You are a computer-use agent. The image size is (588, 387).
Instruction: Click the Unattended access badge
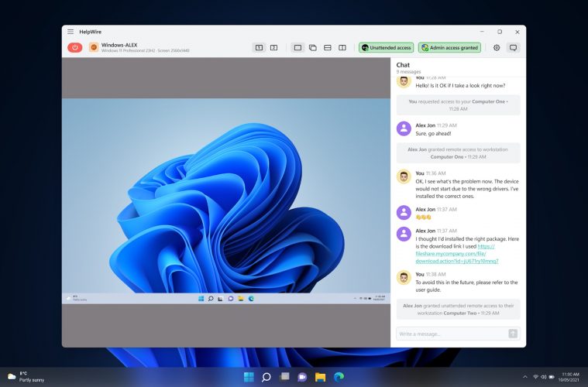[x=387, y=47]
